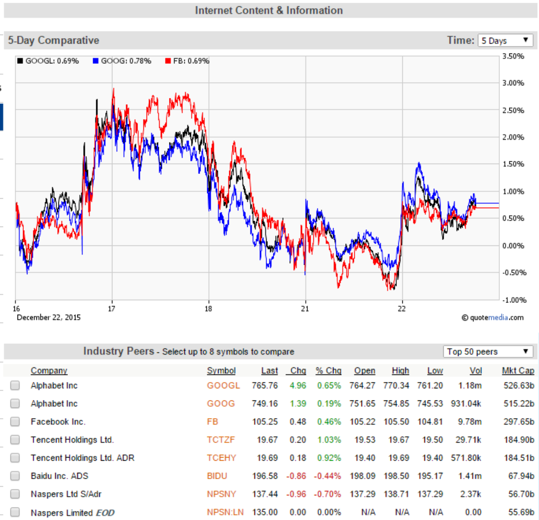Click the black GOOGL legend swatch
Viewport: 539px width, 520px height.
(x=20, y=61)
